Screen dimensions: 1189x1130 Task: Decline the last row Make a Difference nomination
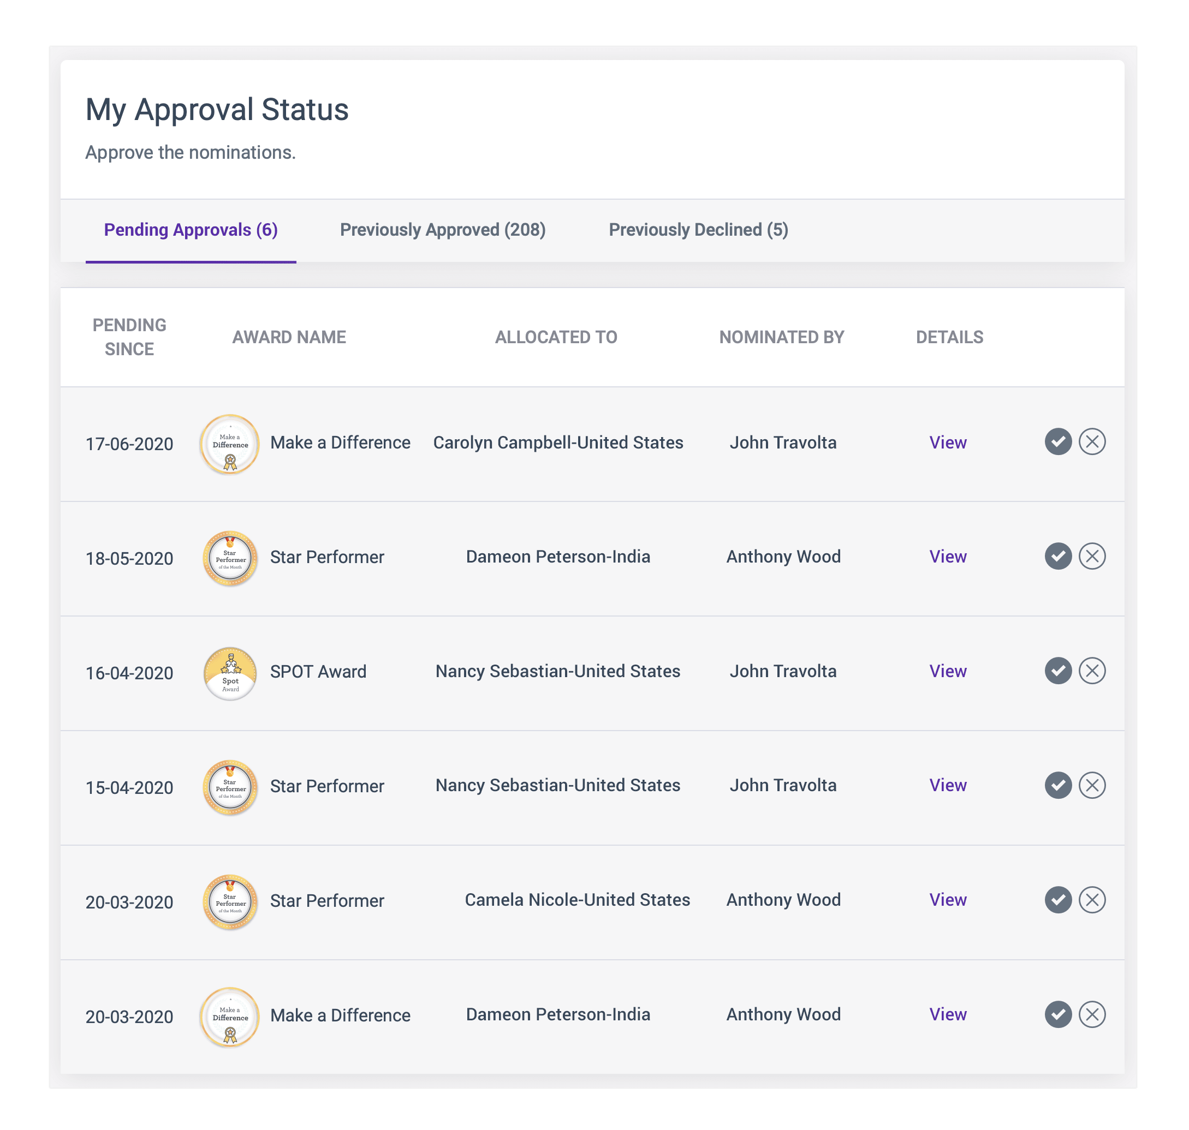click(x=1091, y=1014)
